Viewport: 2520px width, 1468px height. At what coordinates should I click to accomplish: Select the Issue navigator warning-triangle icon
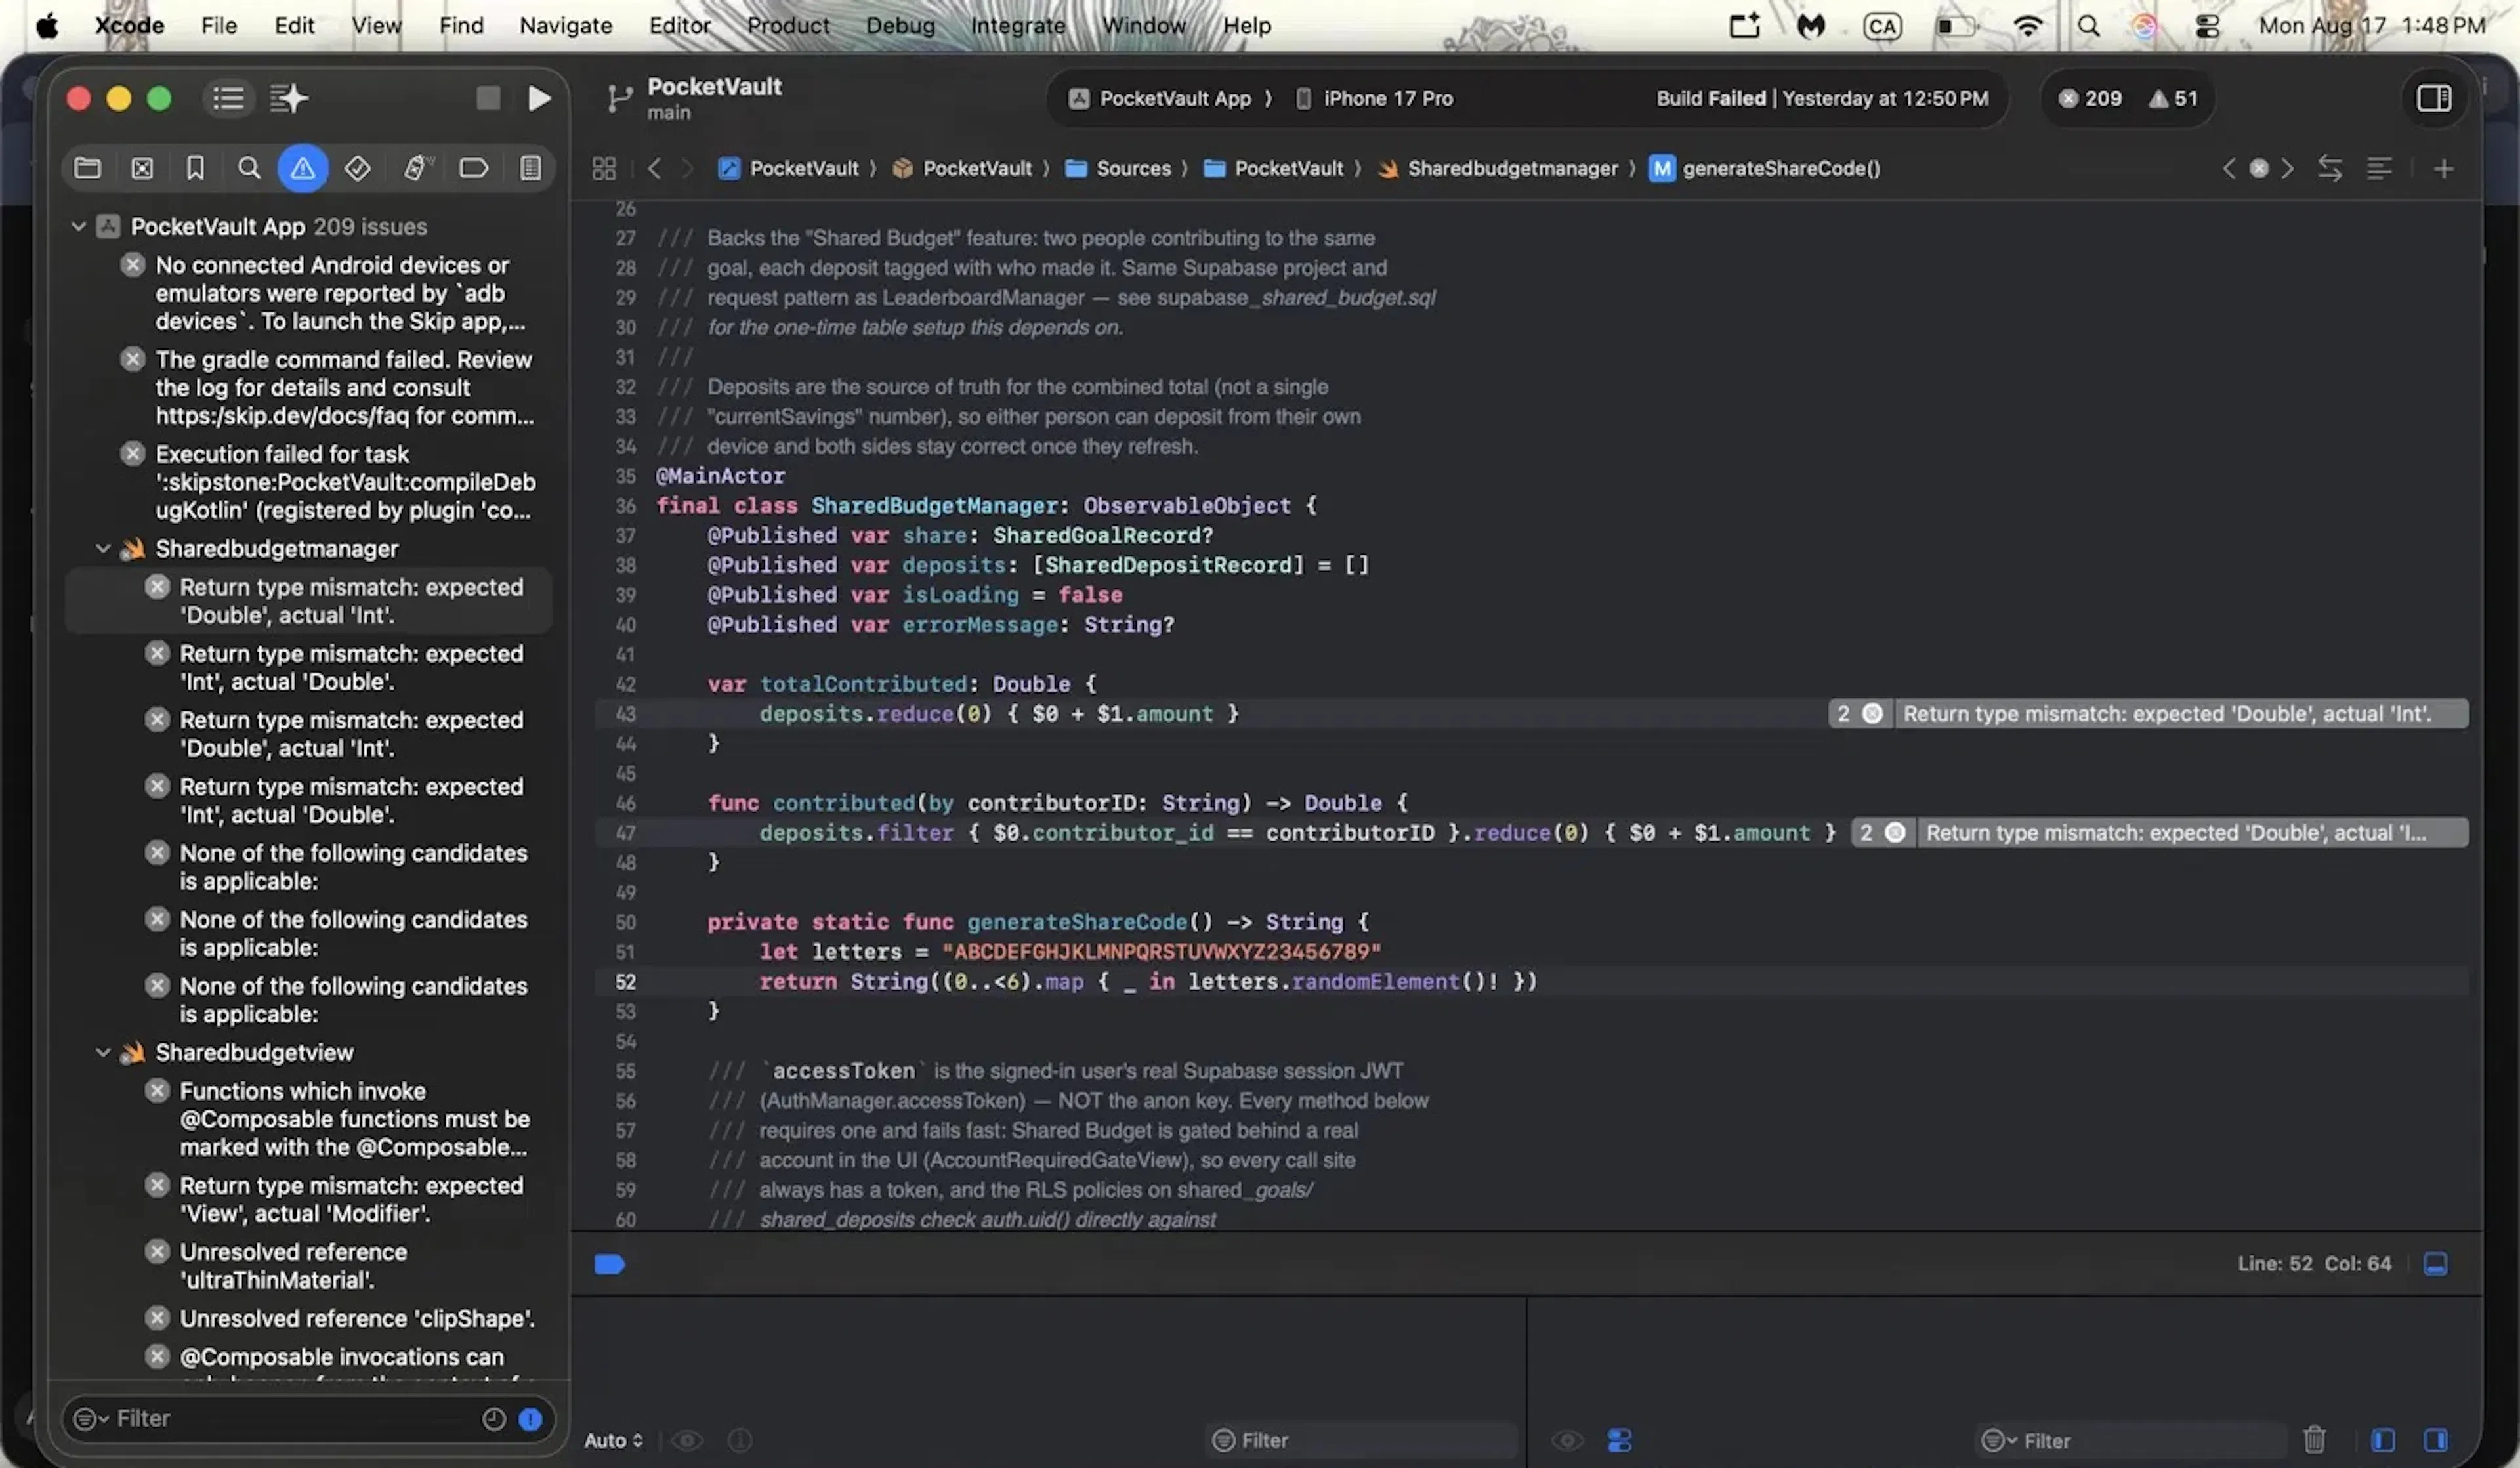(303, 168)
